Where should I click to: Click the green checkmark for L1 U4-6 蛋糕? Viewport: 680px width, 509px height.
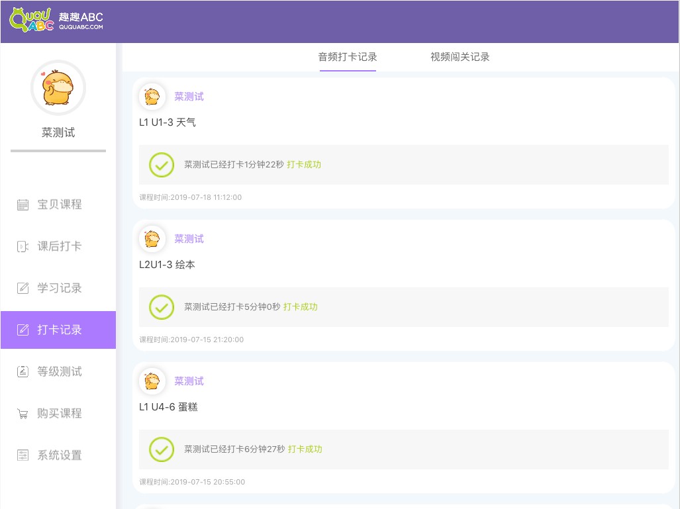[162, 449]
